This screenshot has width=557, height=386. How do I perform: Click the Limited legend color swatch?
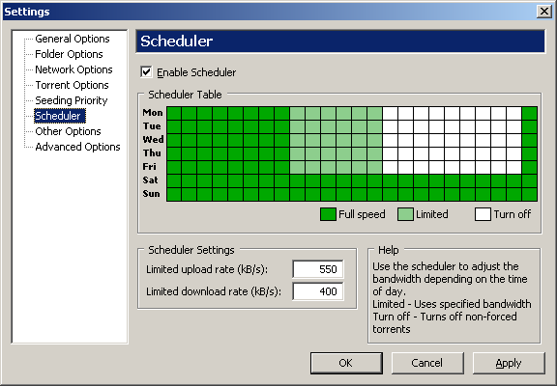pyautogui.click(x=405, y=214)
